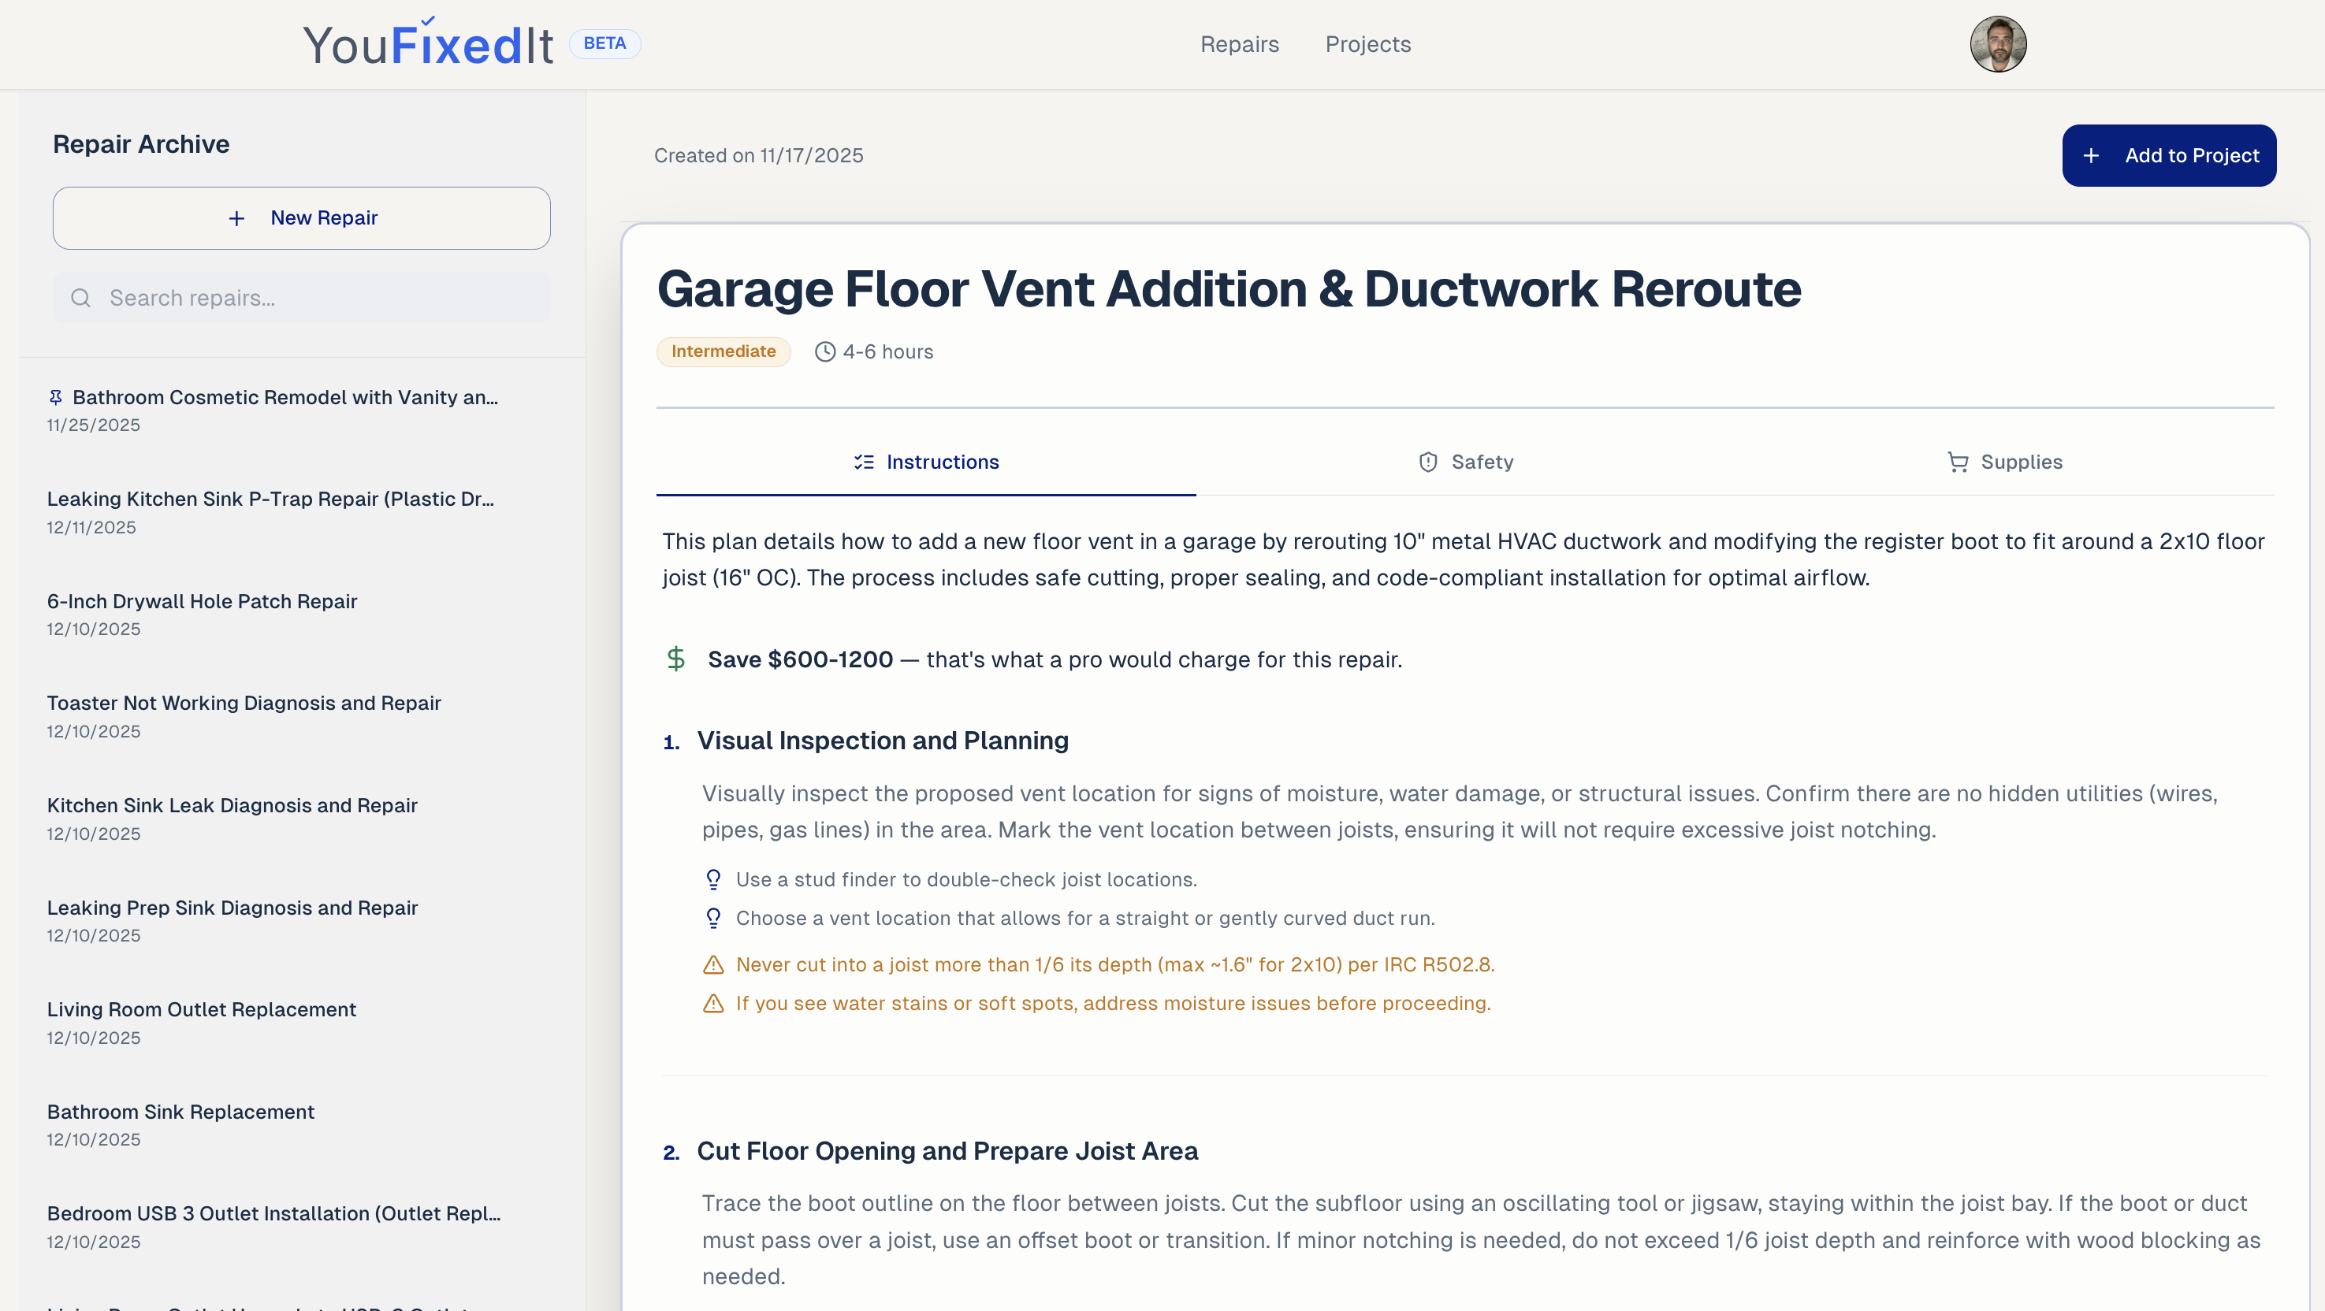Click the Add to Project button

(x=2169, y=155)
